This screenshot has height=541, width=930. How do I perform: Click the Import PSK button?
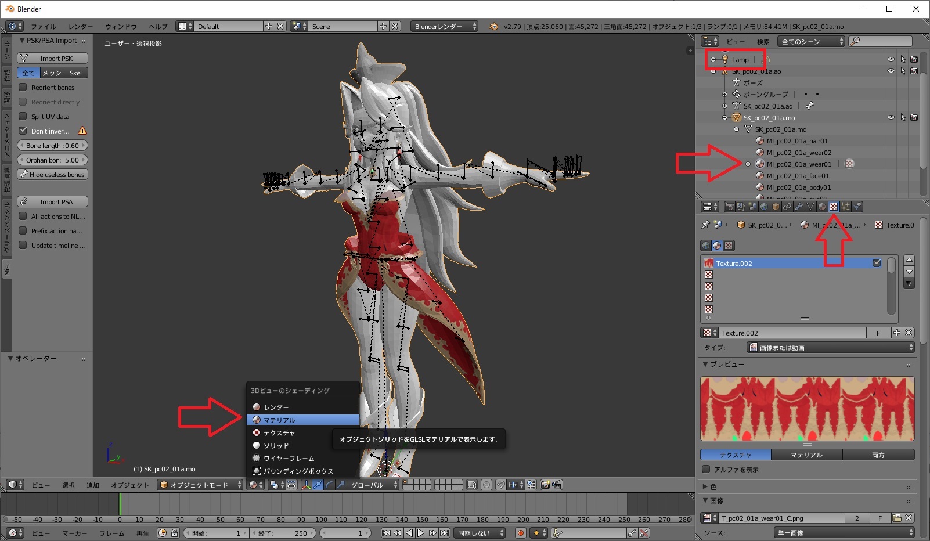[53, 58]
